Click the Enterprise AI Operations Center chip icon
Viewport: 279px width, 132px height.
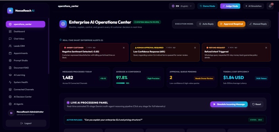[63, 24]
